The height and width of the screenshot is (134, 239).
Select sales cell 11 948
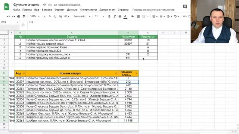(128, 121)
